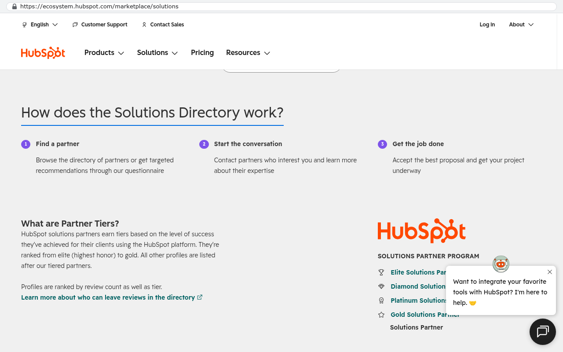
Task: Click the globe icon beside English
Action: click(x=25, y=25)
